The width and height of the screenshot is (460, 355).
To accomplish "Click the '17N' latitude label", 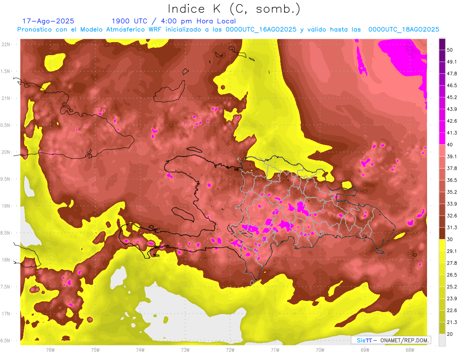I will [x=6, y=314].
